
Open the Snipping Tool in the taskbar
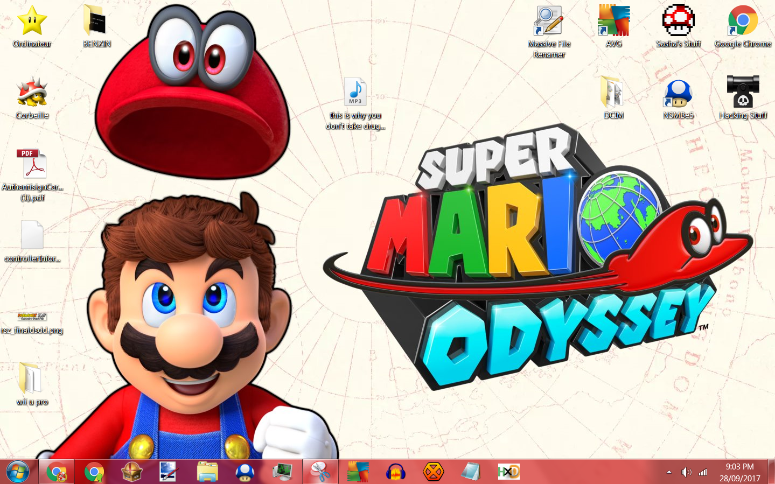point(320,472)
